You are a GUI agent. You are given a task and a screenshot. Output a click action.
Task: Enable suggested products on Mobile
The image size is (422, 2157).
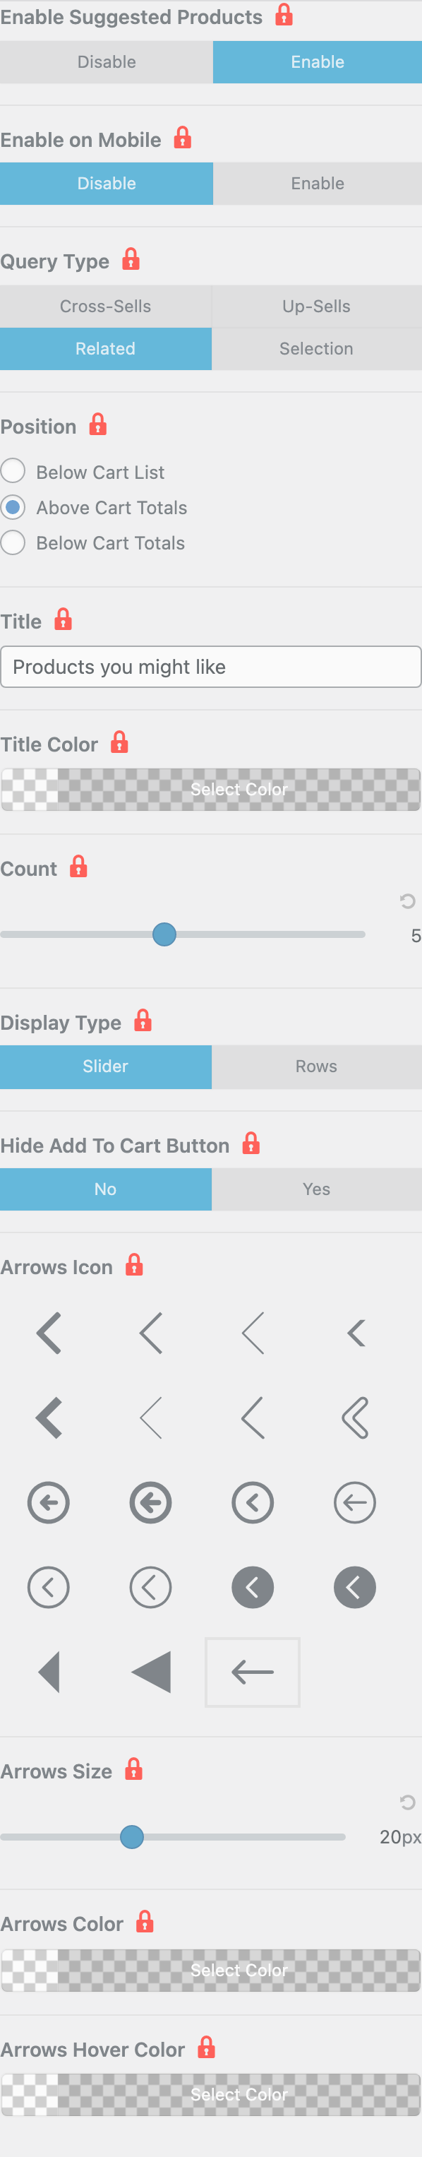(x=318, y=184)
